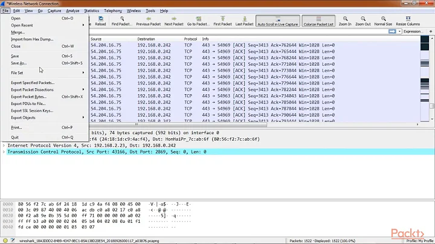Select Export SSL Session Keys...
The height and width of the screenshot is (244, 435).
[x=44, y=111]
